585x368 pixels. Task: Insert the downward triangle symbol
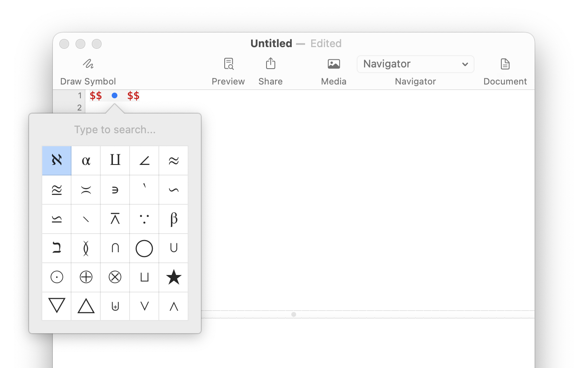point(57,306)
